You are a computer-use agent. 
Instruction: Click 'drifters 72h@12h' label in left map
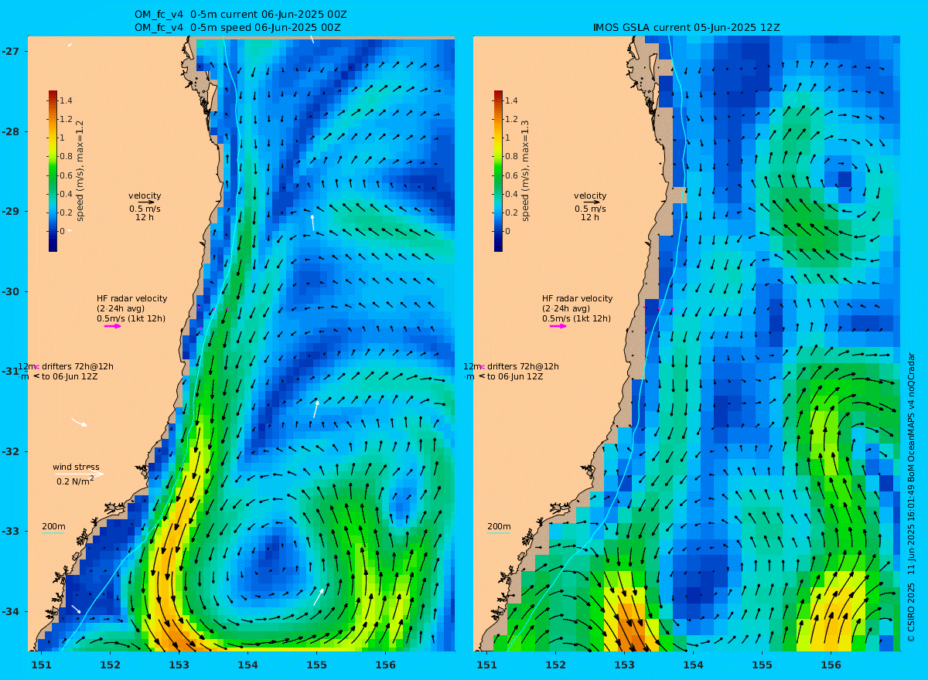(x=77, y=366)
